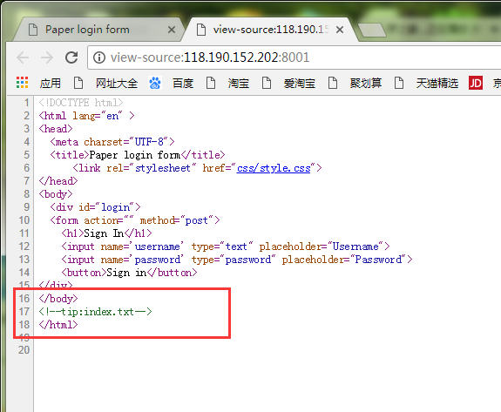Click page icon before 网址大全 bookmark
The image size is (501, 412).
[78, 83]
